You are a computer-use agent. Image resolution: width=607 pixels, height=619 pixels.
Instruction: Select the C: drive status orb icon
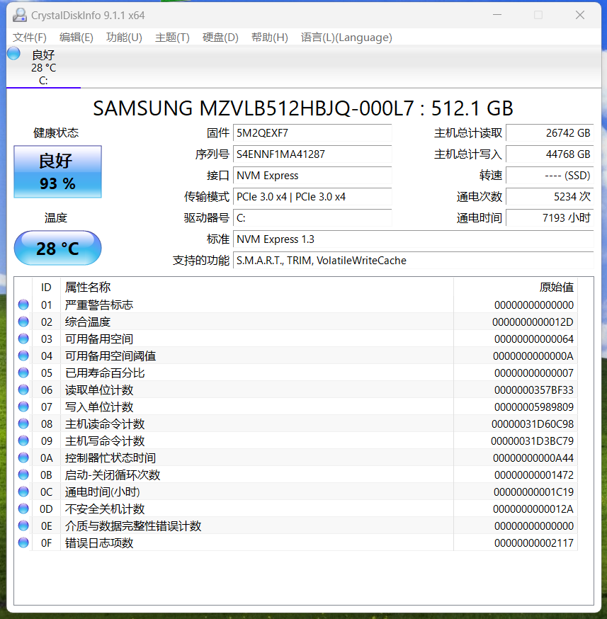click(14, 54)
